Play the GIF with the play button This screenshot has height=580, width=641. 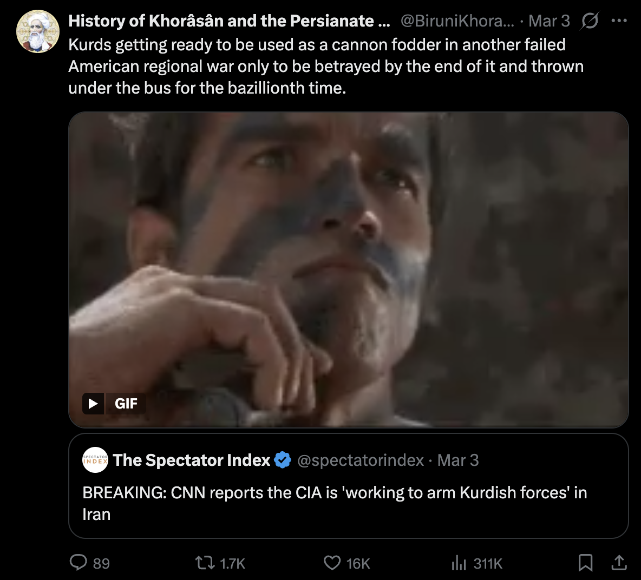coord(93,404)
